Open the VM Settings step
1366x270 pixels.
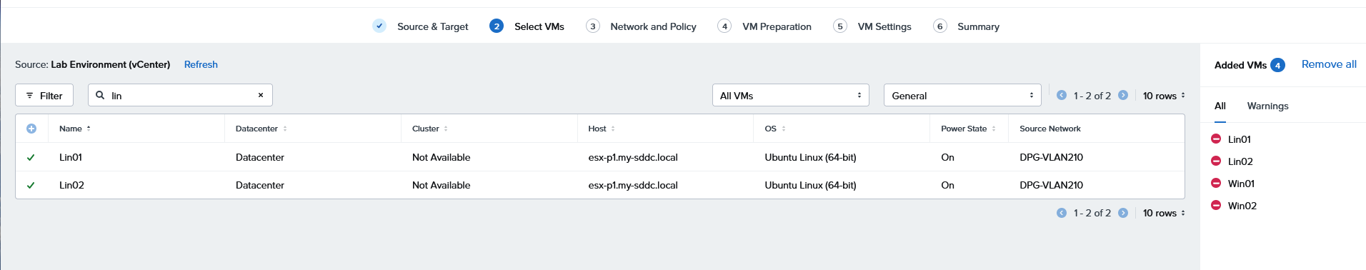tap(884, 26)
